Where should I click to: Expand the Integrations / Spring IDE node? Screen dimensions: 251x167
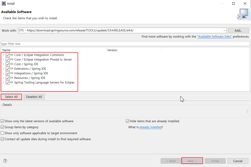click(x=3, y=74)
